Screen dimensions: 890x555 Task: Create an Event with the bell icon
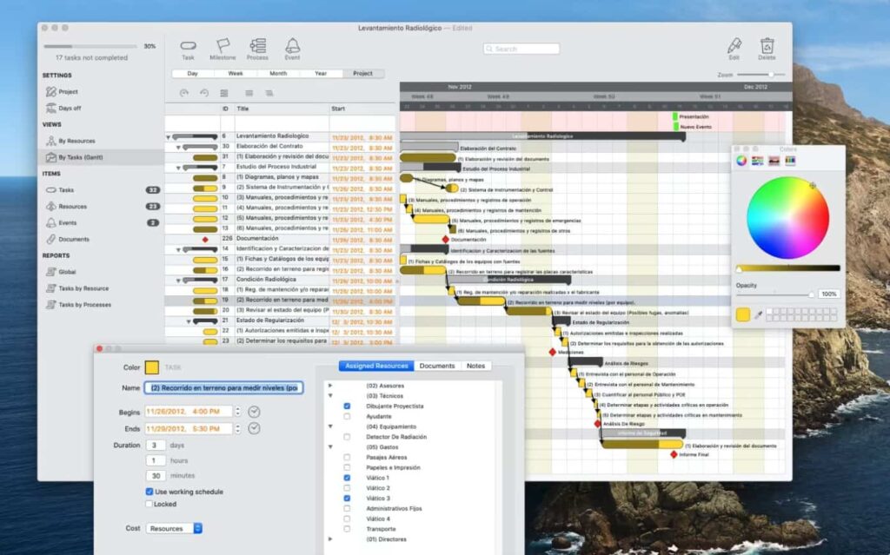pyautogui.click(x=292, y=45)
